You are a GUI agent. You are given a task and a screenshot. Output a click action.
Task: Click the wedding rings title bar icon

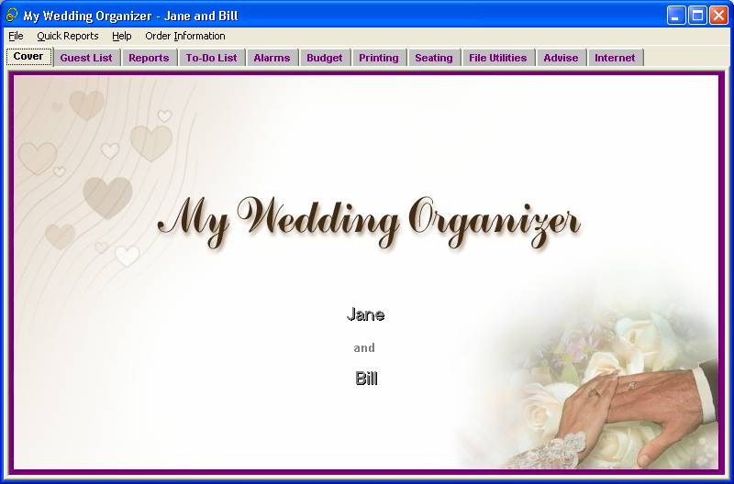[x=12, y=16]
